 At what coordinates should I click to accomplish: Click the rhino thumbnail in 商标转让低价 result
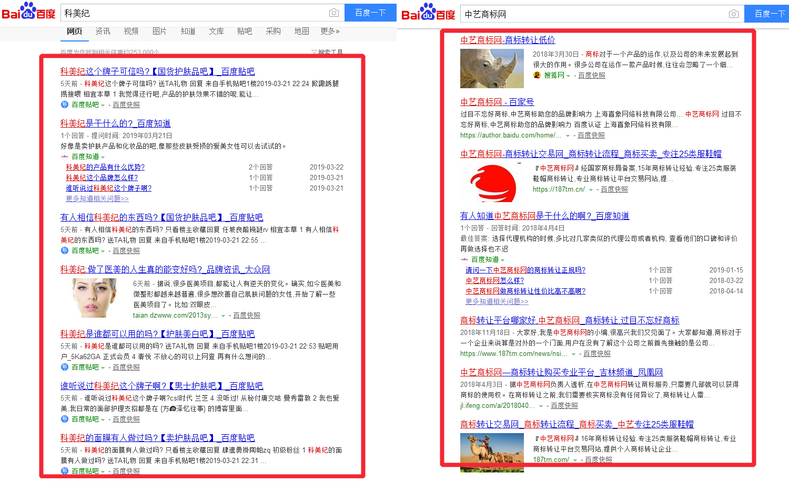pyautogui.click(x=492, y=68)
